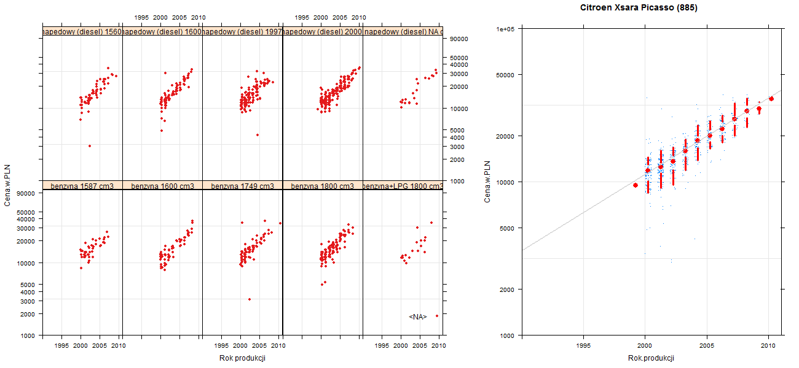Image resolution: width=799 pixels, height=368 pixels.
Task: Click the "2010" tick under the Citroen chart
Action: pos(769,347)
